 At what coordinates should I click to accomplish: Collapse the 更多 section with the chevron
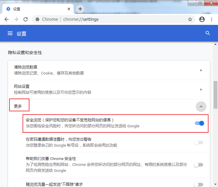coord(201,107)
